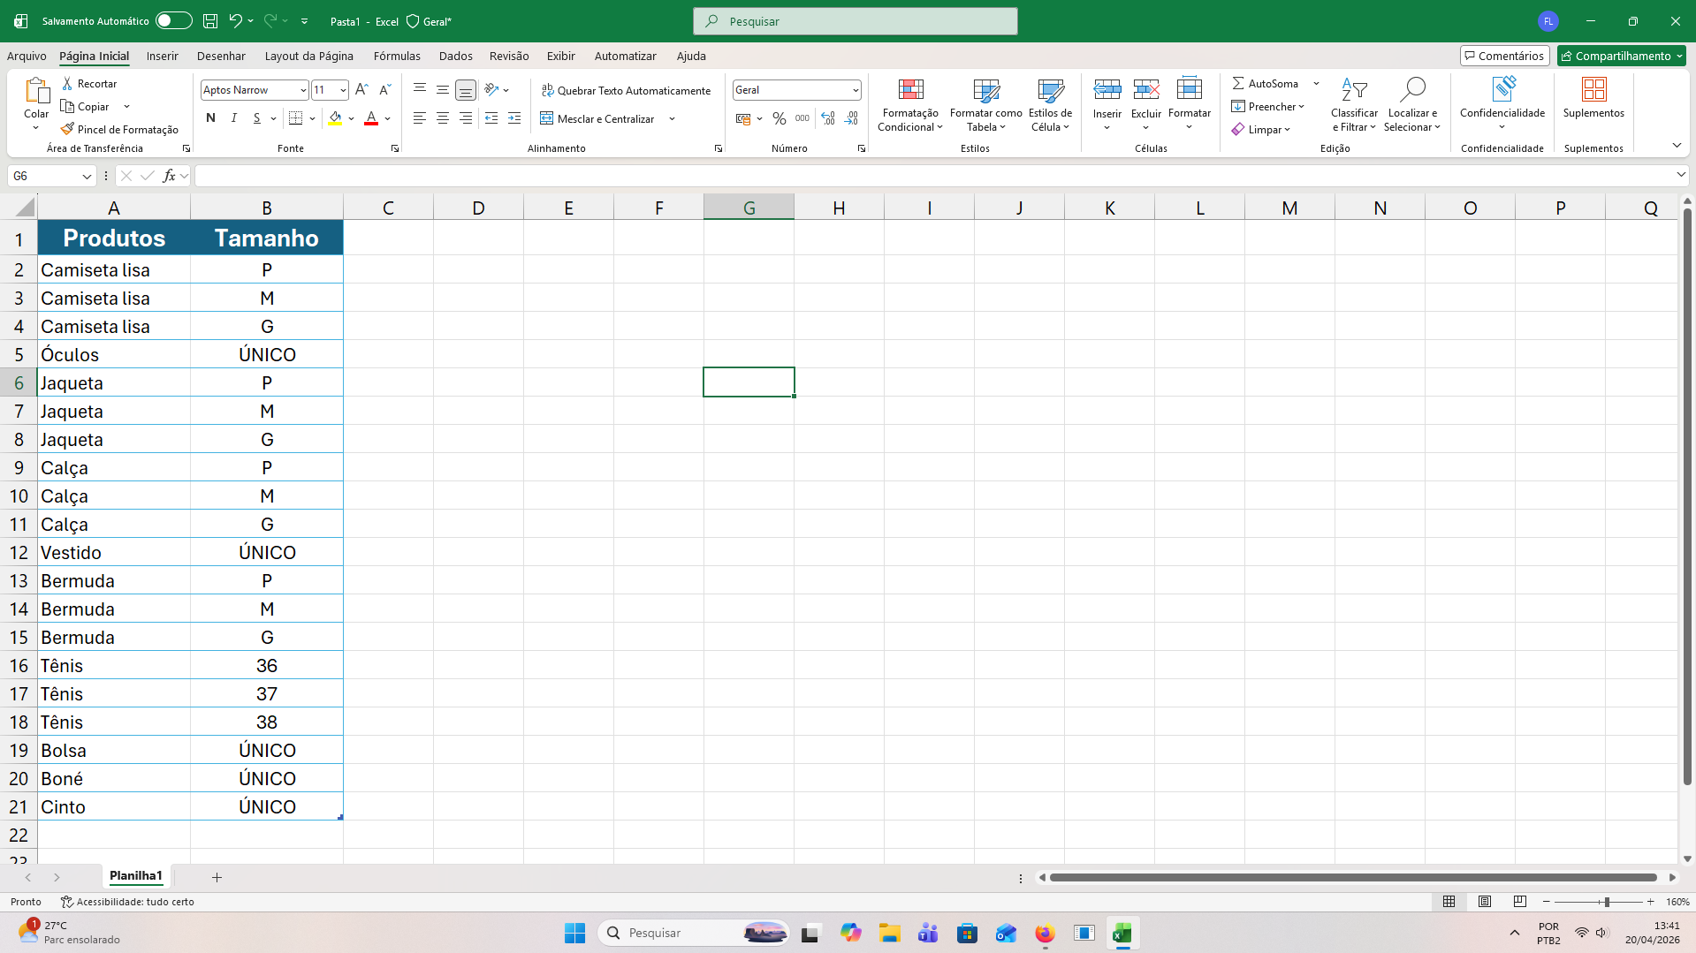Decrease indent icon
This screenshot has width=1696, height=953.
491,118
